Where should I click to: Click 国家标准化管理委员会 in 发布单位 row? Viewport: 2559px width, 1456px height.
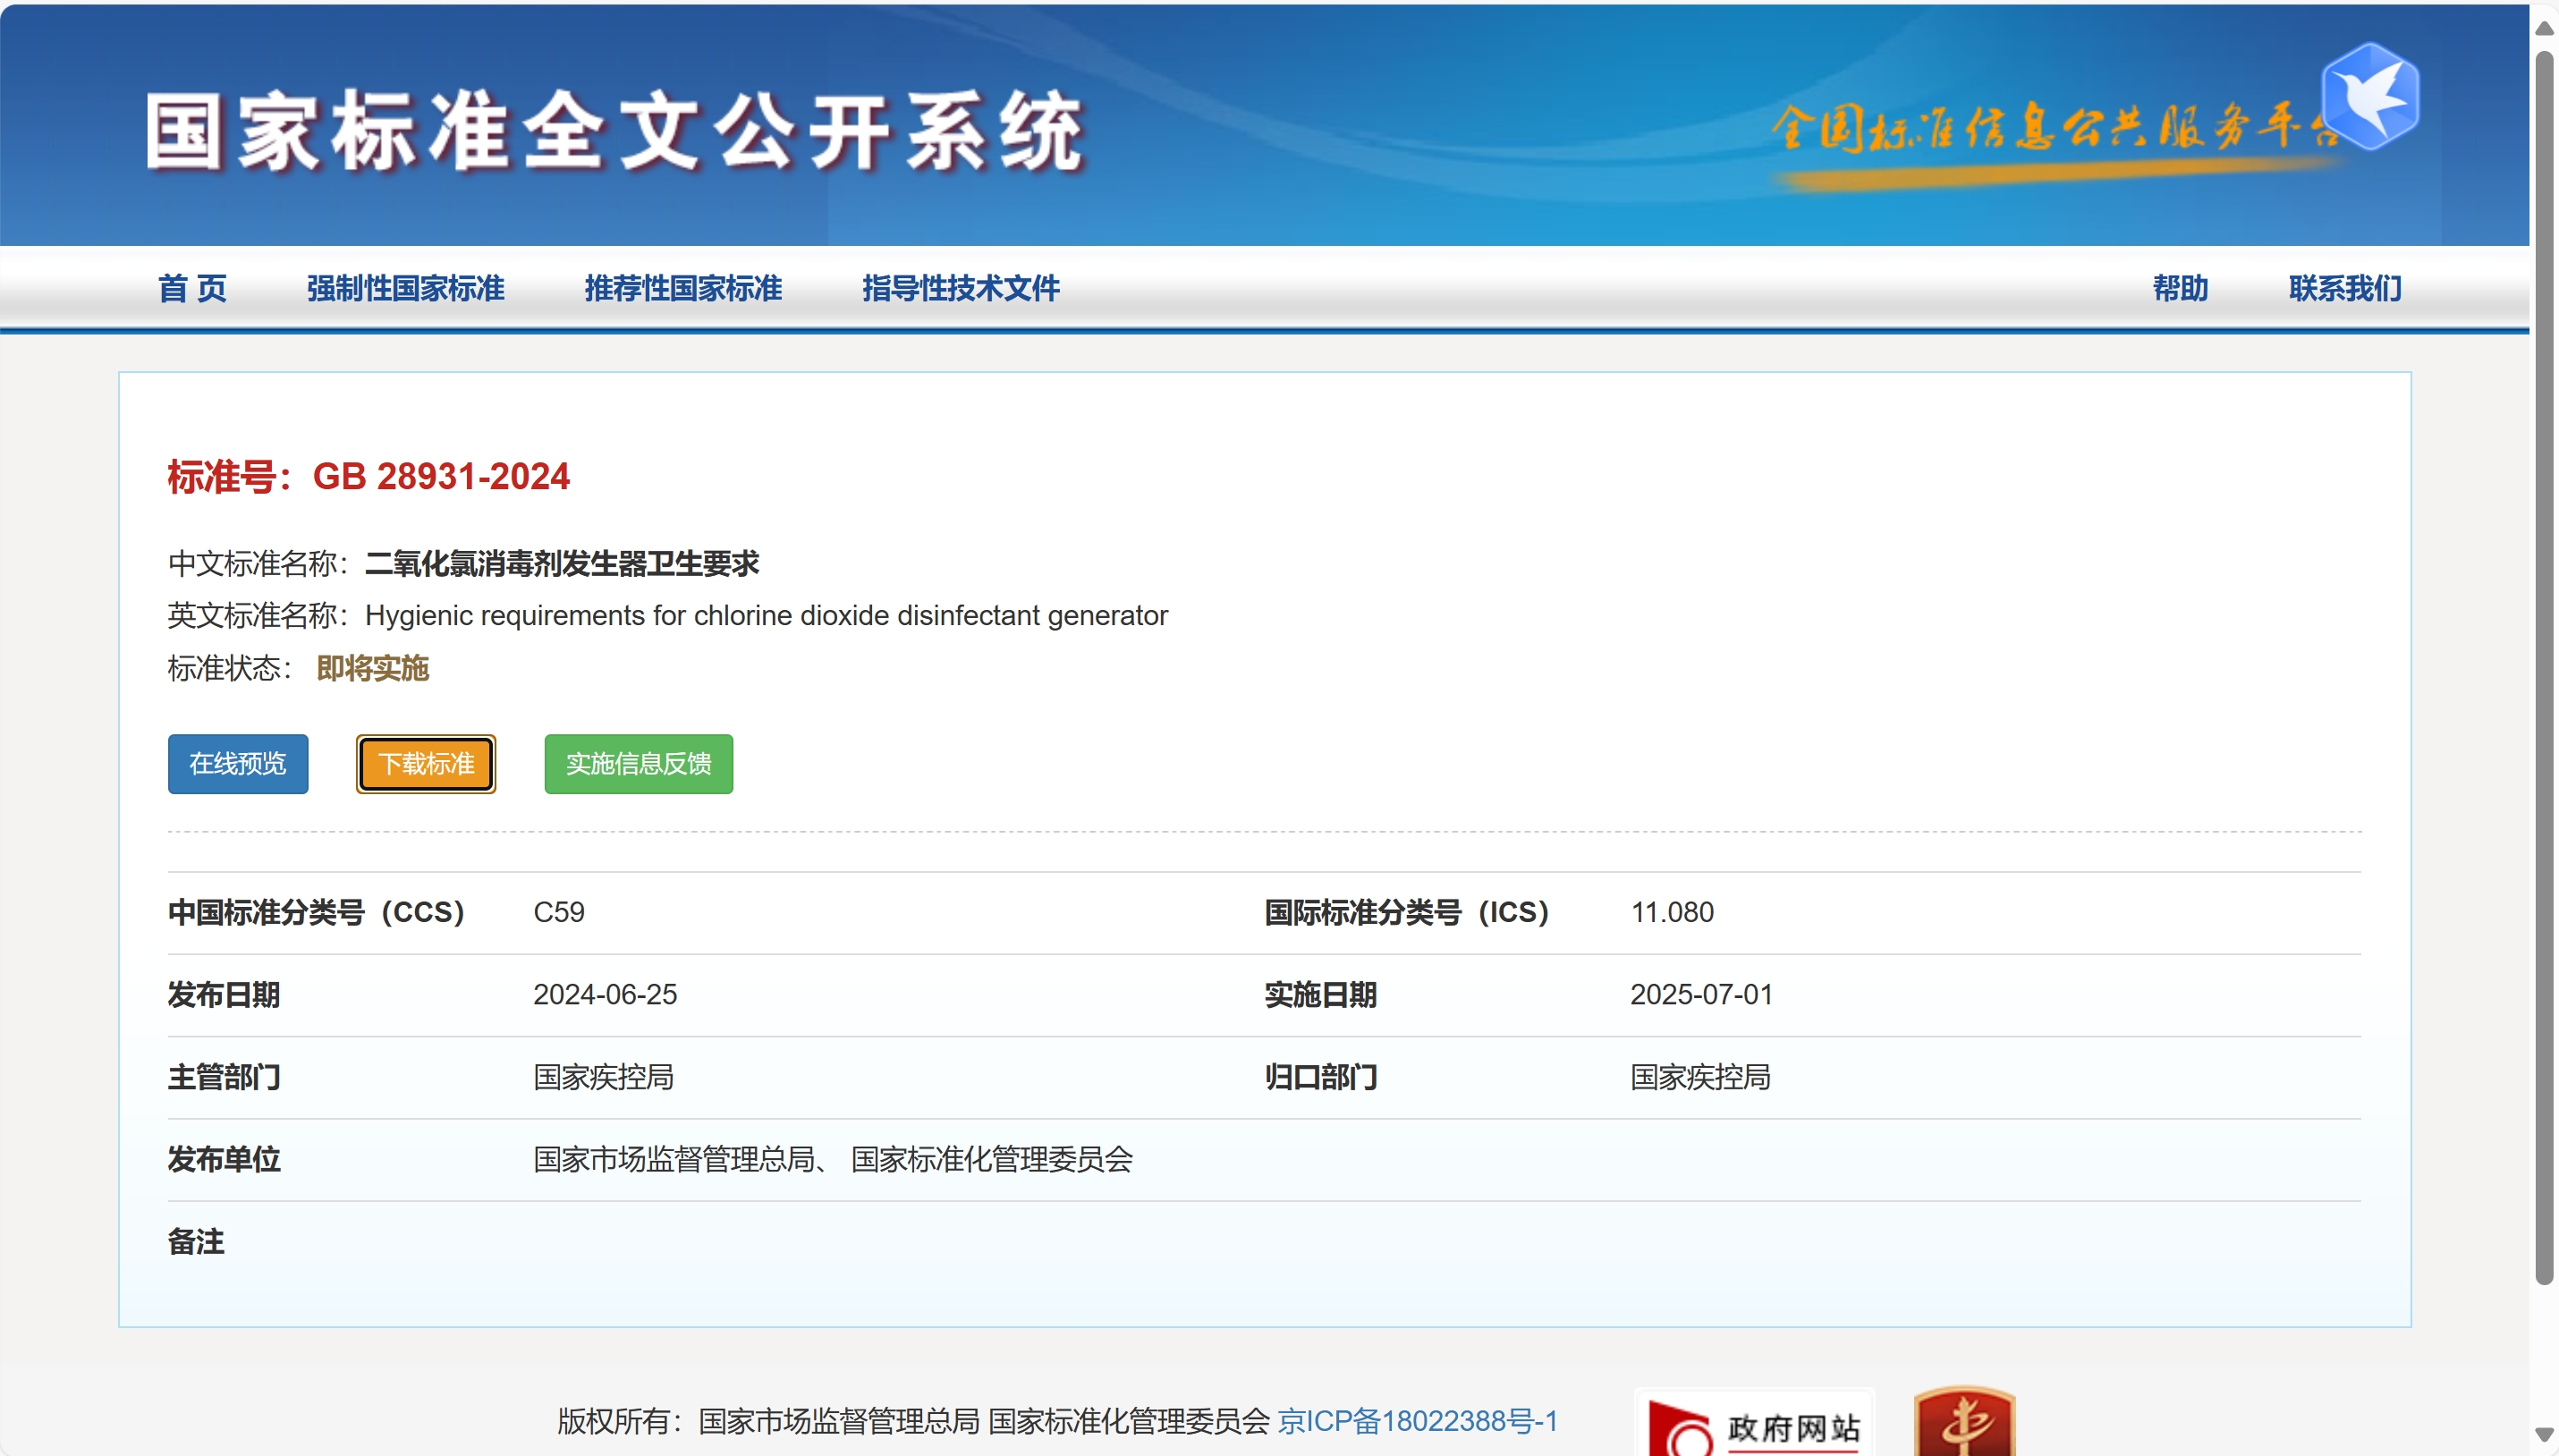[991, 1159]
